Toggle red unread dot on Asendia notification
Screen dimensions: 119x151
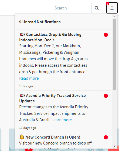coord(106,96)
